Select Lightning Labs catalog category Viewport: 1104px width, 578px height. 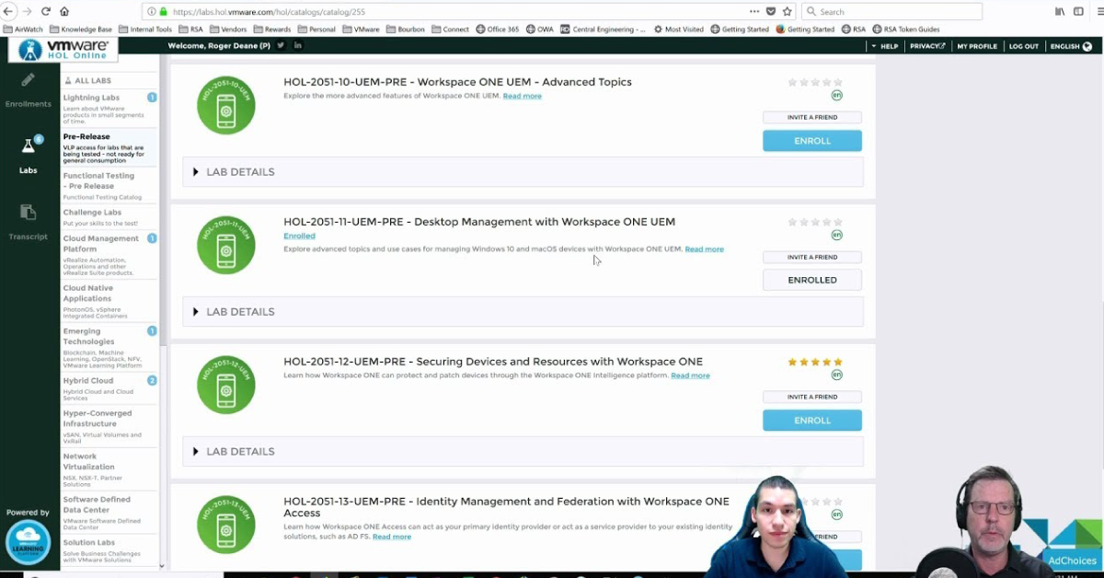(91, 98)
